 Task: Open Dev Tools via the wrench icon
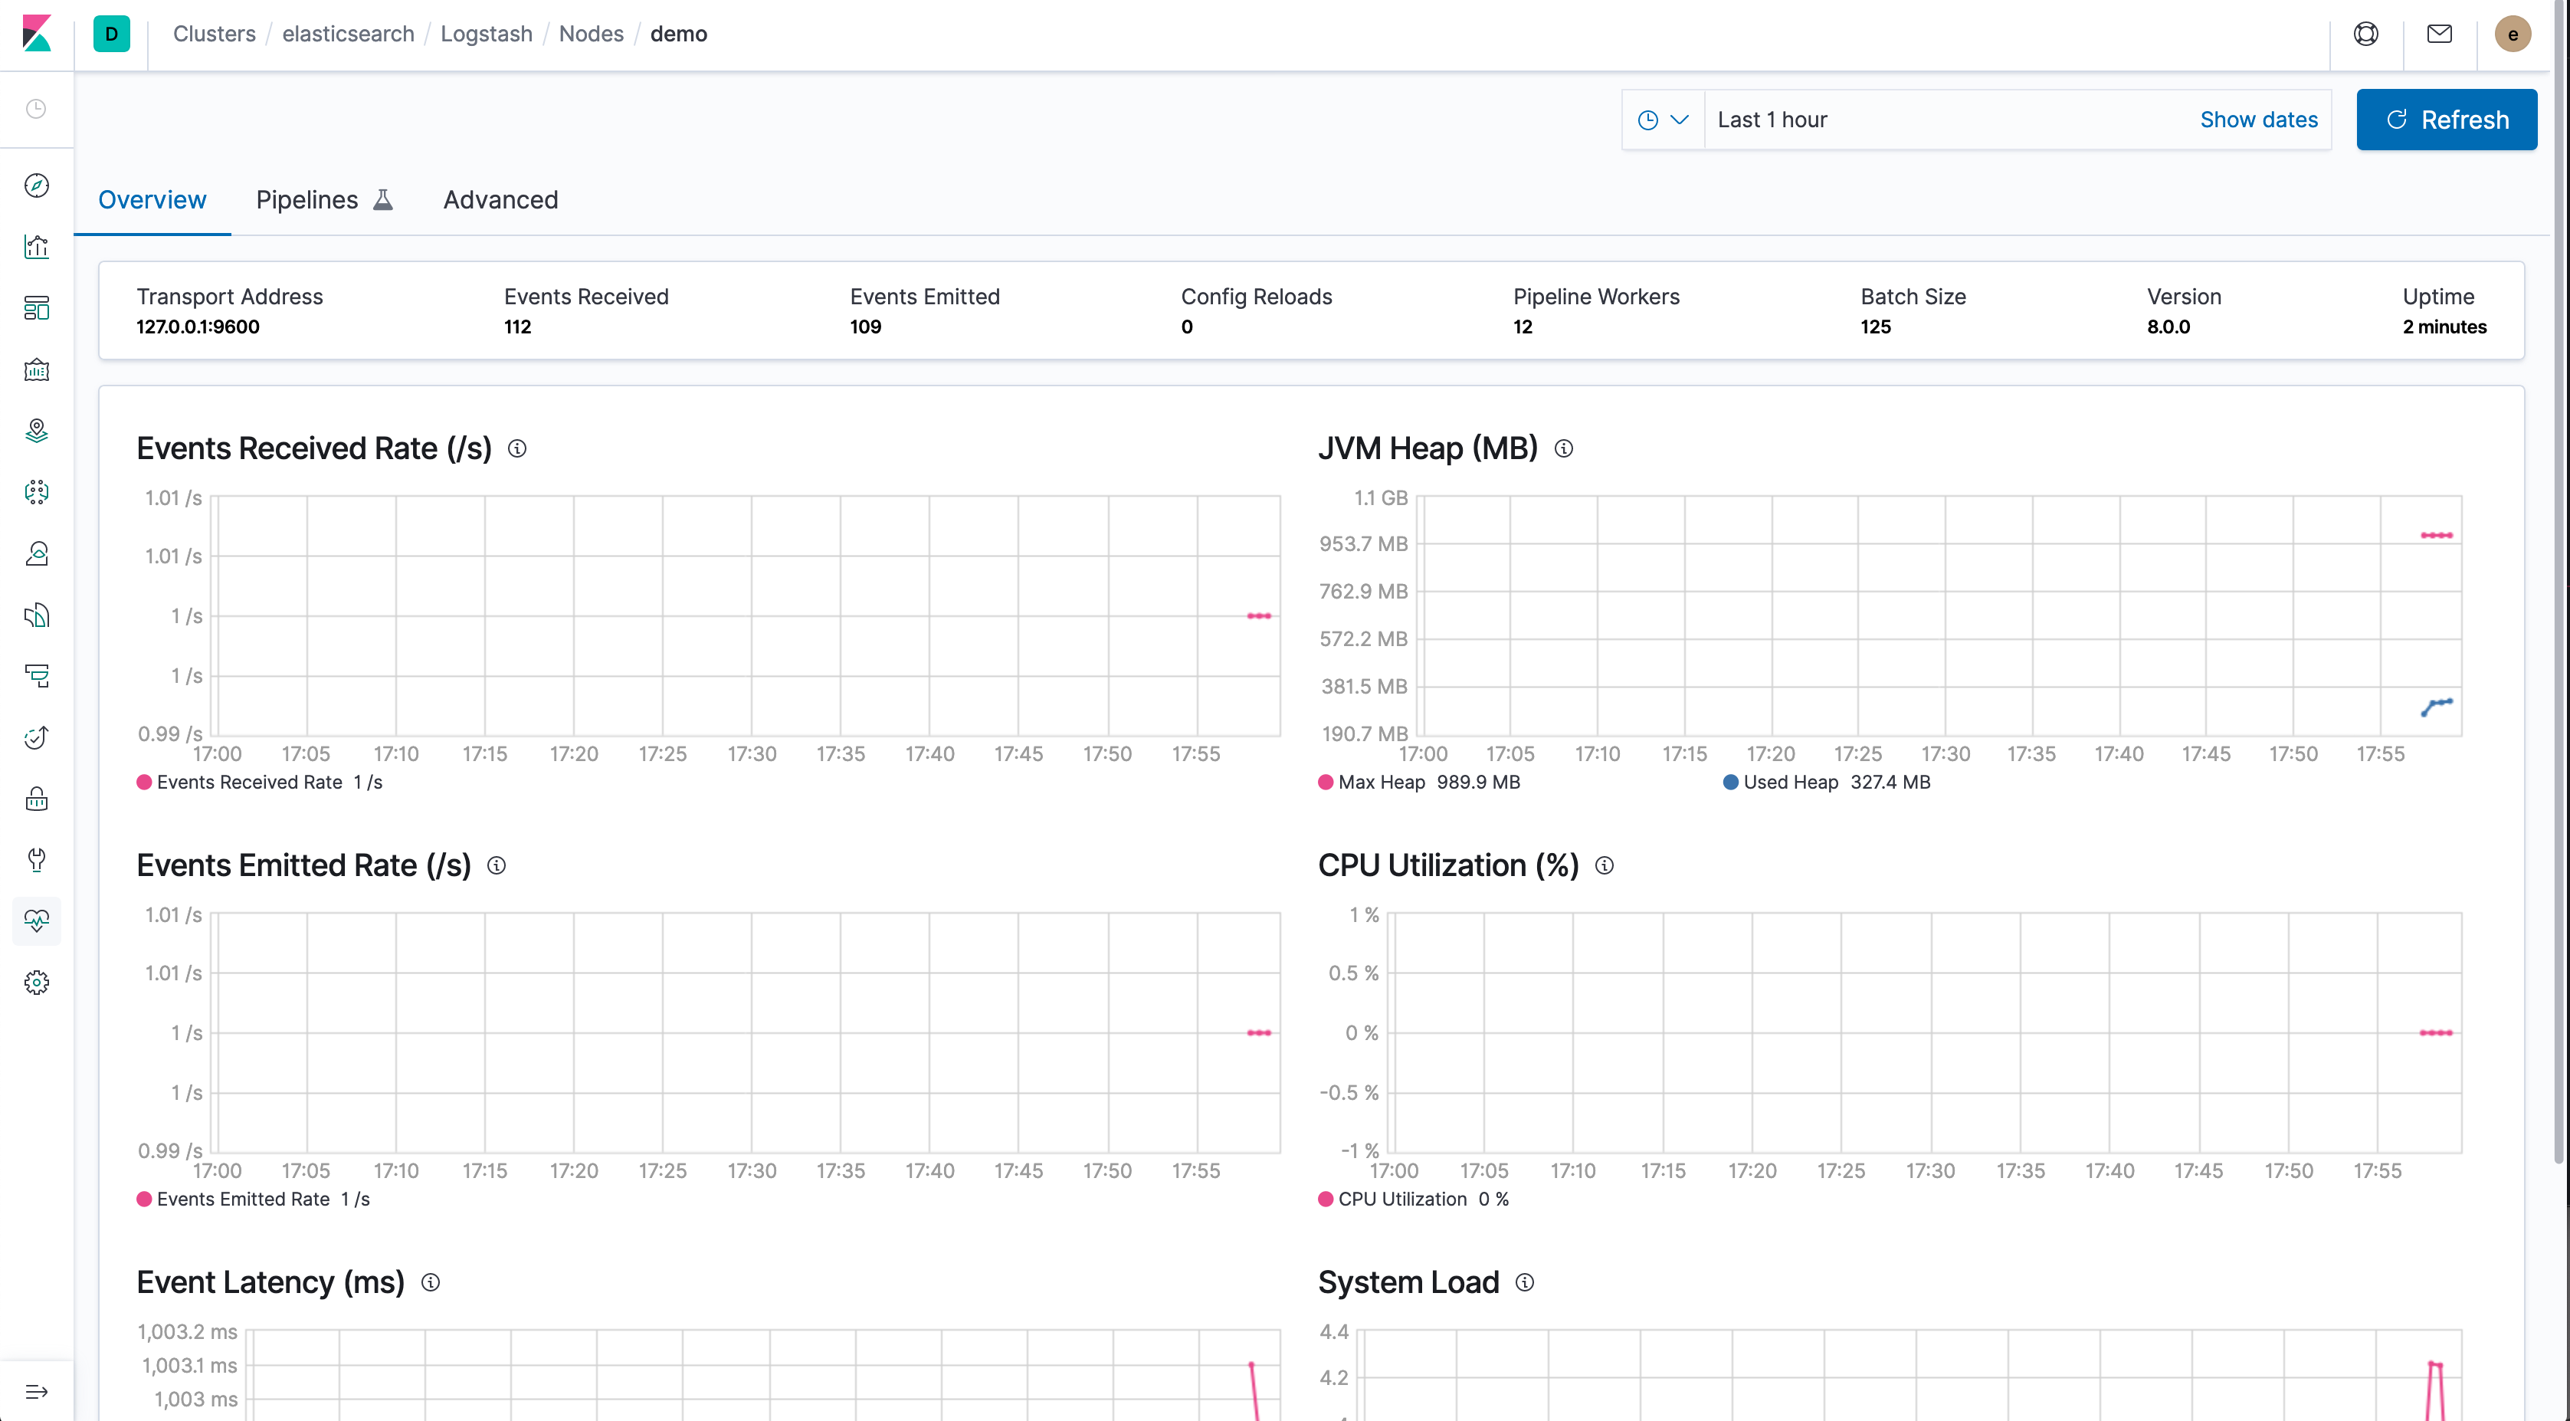37,860
